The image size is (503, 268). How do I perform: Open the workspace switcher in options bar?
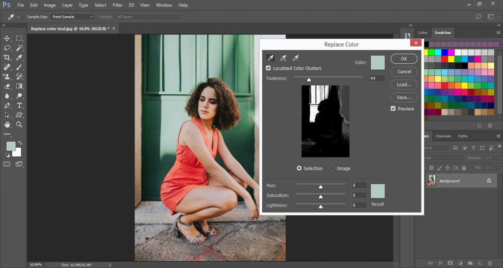coord(491,17)
